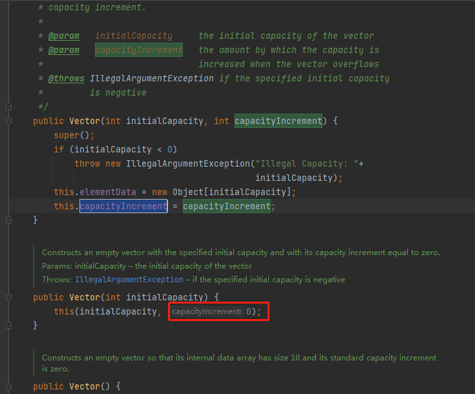Image resolution: width=475 pixels, height=394 pixels.
Task: Click fold end marker of single-parameter constructor
Action: pyautogui.click(x=8, y=326)
